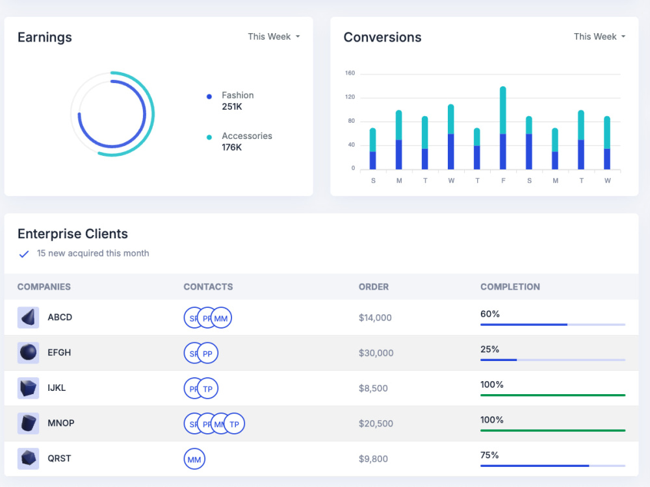Click the Enterprise Clients heading
Screen dimensions: 650x487
pyautogui.click(x=73, y=234)
